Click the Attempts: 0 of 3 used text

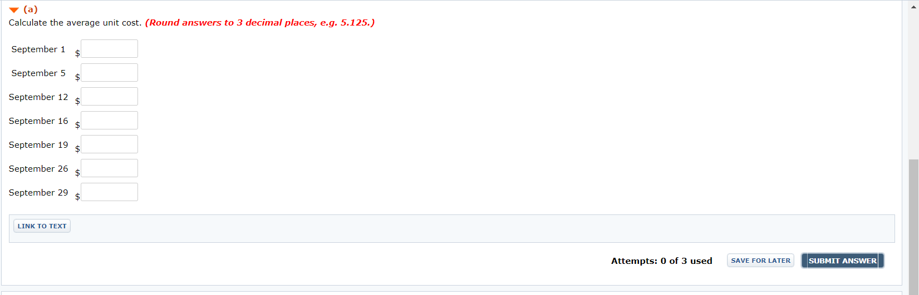click(661, 261)
